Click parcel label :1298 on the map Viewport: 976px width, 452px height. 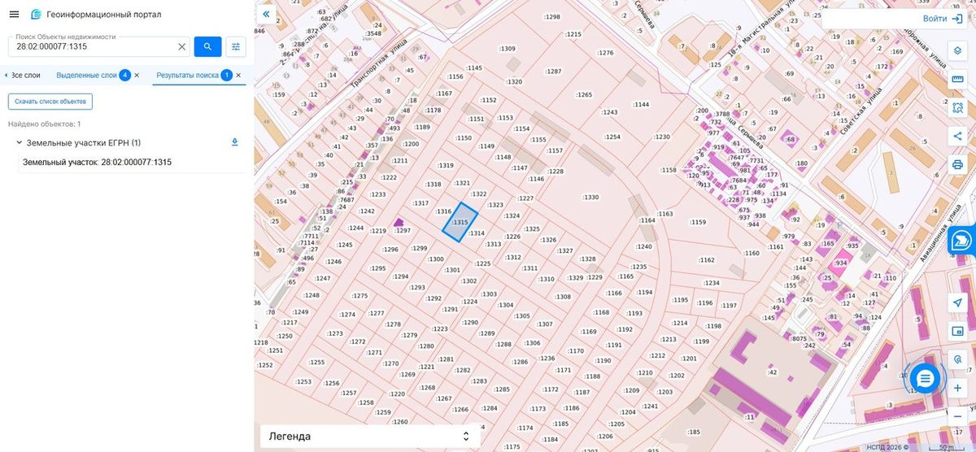click(x=552, y=16)
